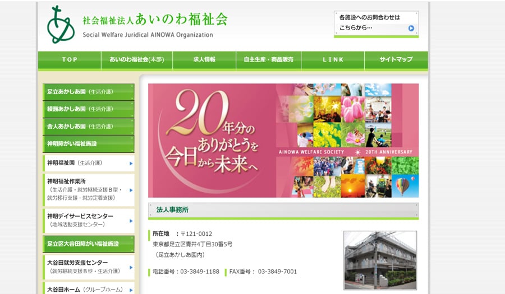The image size is (505, 294).
Task: Click arrow icon beside 大谷田就労支援センター
Action: click(x=131, y=267)
